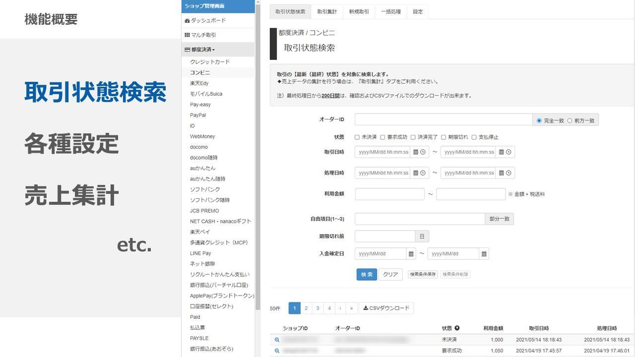Click the 利用金額 minimum input field
Image resolution: width=635 pixels, height=357 pixels.
tap(390, 194)
